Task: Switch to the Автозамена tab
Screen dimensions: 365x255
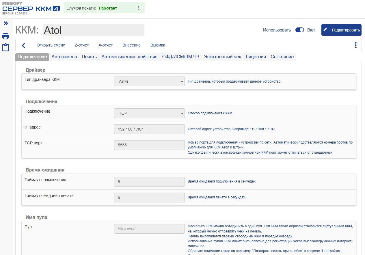Action: point(64,57)
